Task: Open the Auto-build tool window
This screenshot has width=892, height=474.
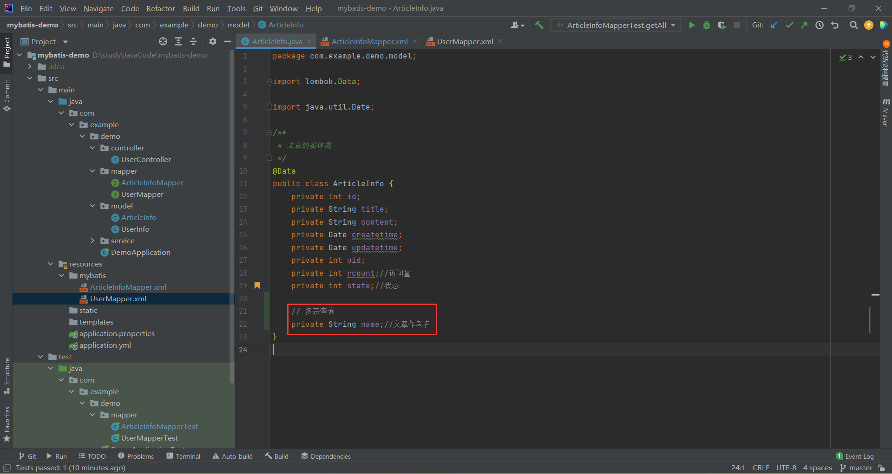Action: coord(232,456)
